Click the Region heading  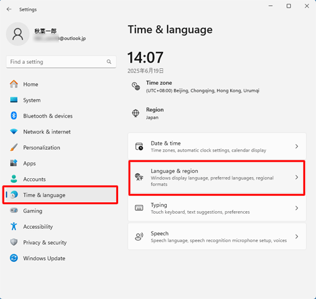pyautogui.click(x=155, y=110)
